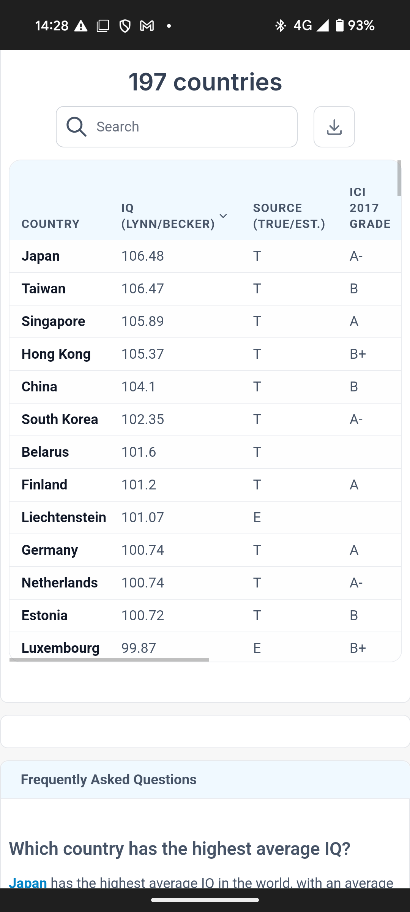Tap the Frequently Asked Questions heading
Image resolution: width=410 pixels, height=912 pixels.
click(x=109, y=779)
